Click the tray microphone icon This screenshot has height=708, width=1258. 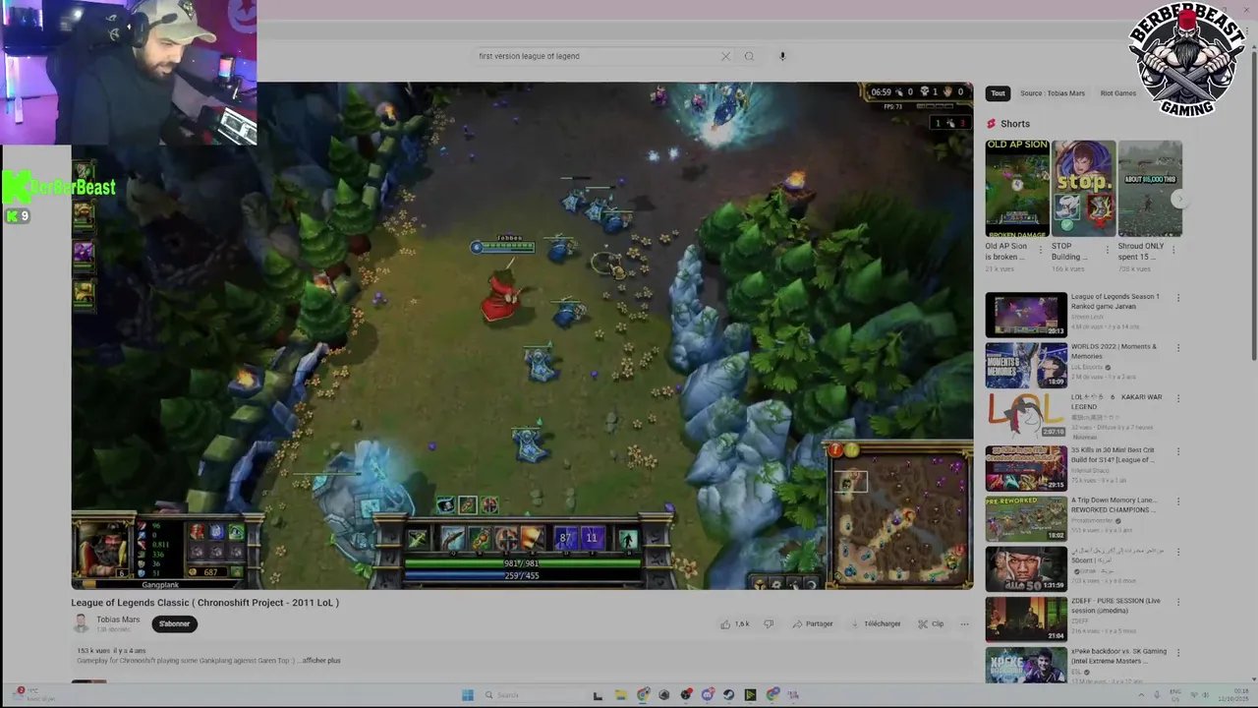tap(1157, 695)
